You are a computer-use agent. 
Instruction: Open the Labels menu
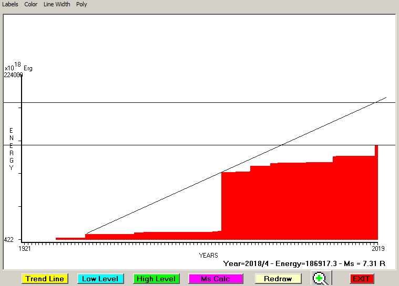point(10,4)
